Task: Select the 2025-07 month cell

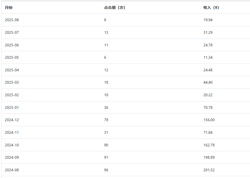Action: coord(12,32)
